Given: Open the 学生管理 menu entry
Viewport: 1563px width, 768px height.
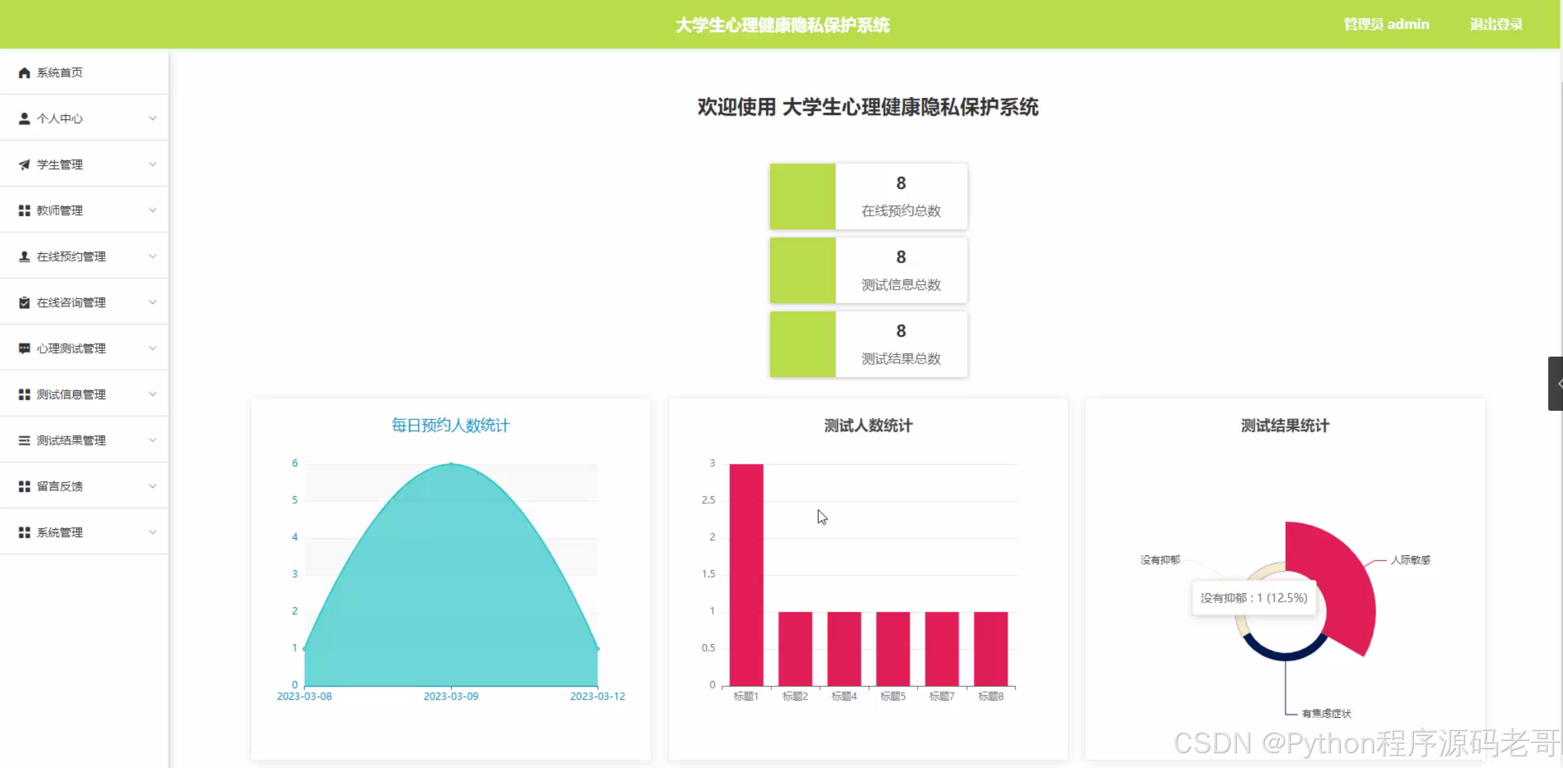Looking at the screenshot, I should pos(59,164).
